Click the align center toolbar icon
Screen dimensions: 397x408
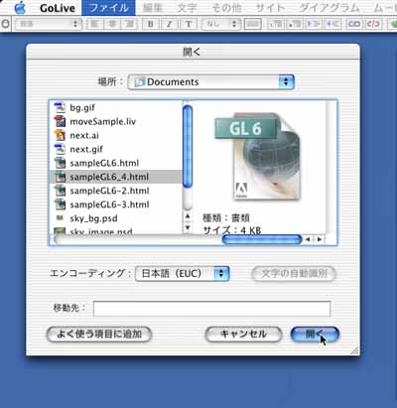coord(112,24)
